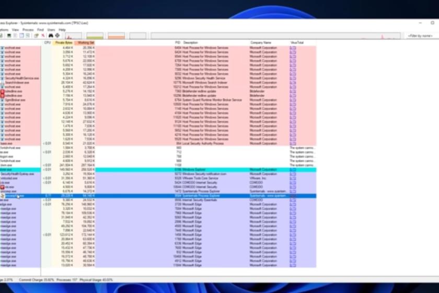
Task: Click the SearchIndexer.exe process icon
Action: [2, 83]
